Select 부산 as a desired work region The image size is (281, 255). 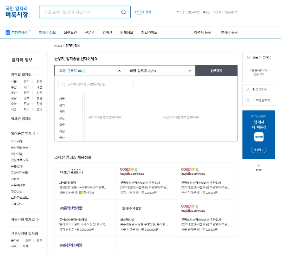pyautogui.click(x=63, y=117)
